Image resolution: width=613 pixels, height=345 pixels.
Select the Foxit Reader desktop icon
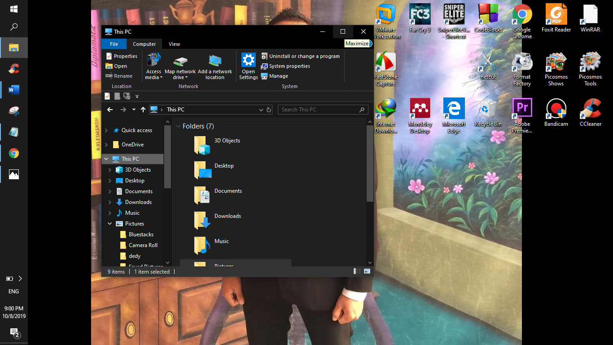[x=556, y=18]
